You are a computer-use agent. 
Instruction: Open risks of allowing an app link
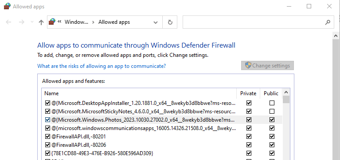[x=102, y=66]
